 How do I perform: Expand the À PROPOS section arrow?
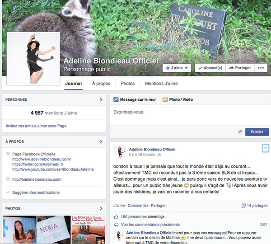click(x=101, y=141)
